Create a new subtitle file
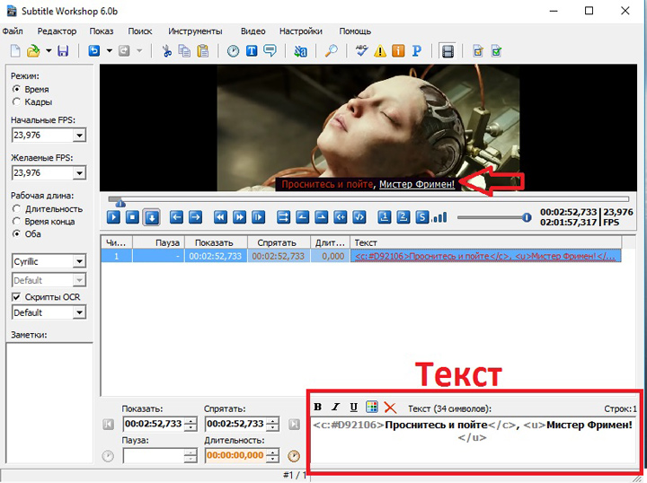 (15, 51)
